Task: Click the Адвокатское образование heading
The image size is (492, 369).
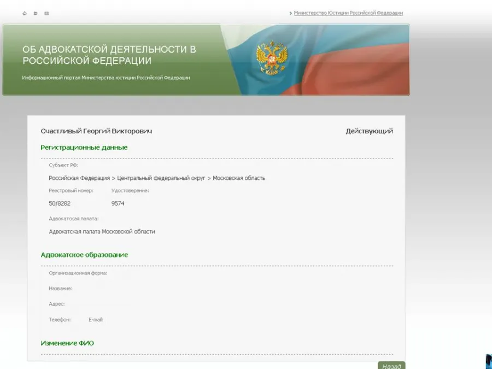Action: point(84,255)
